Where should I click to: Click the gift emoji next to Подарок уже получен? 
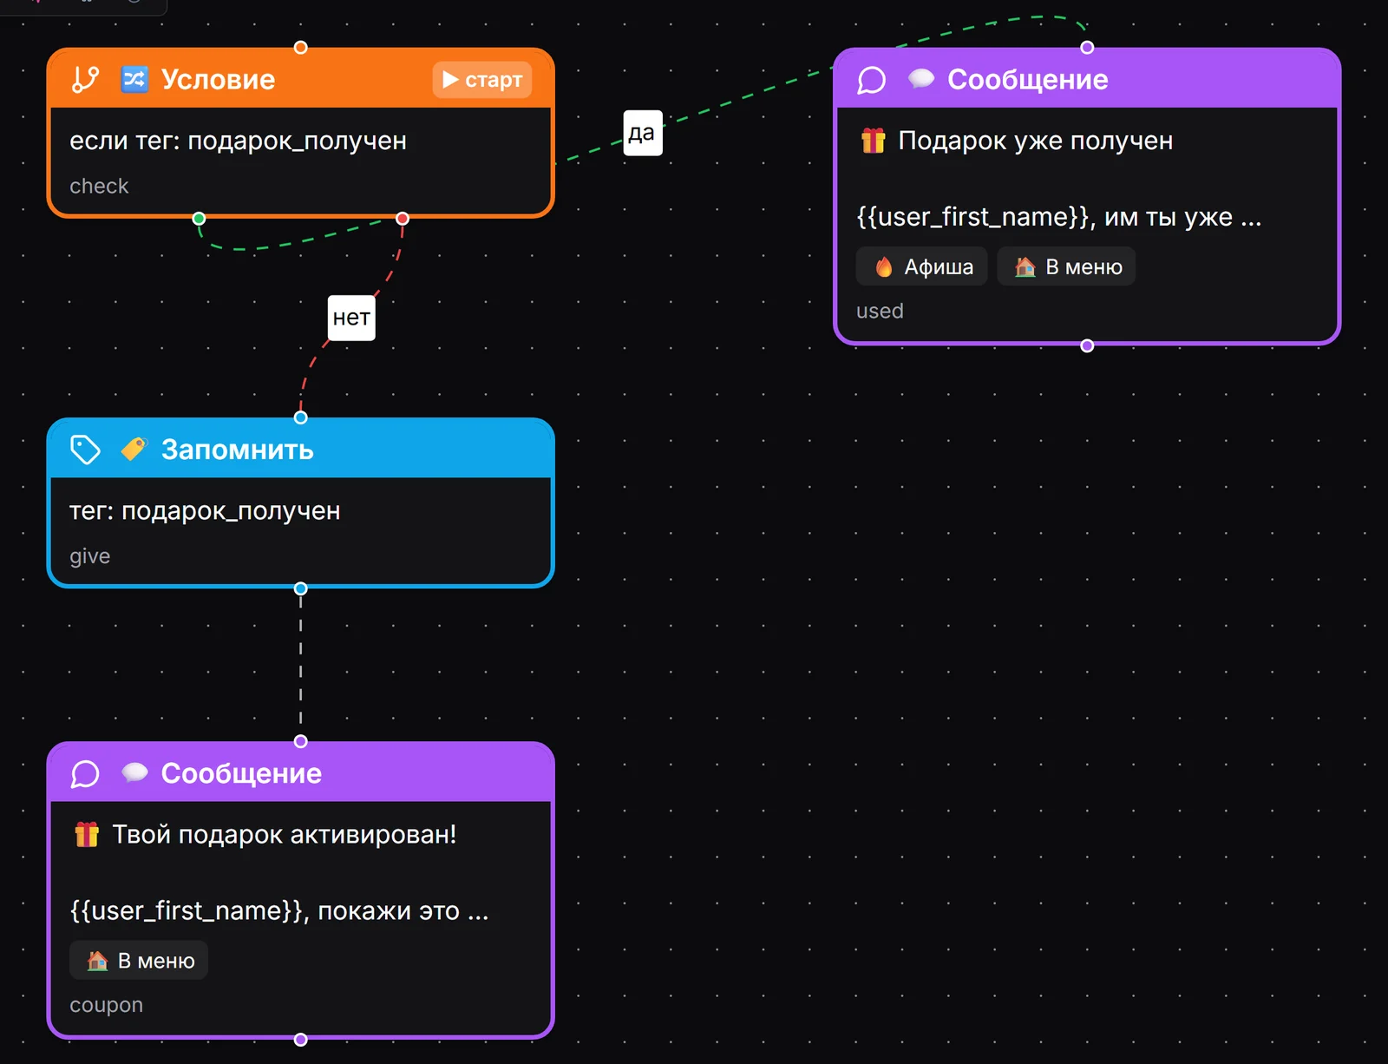(873, 141)
